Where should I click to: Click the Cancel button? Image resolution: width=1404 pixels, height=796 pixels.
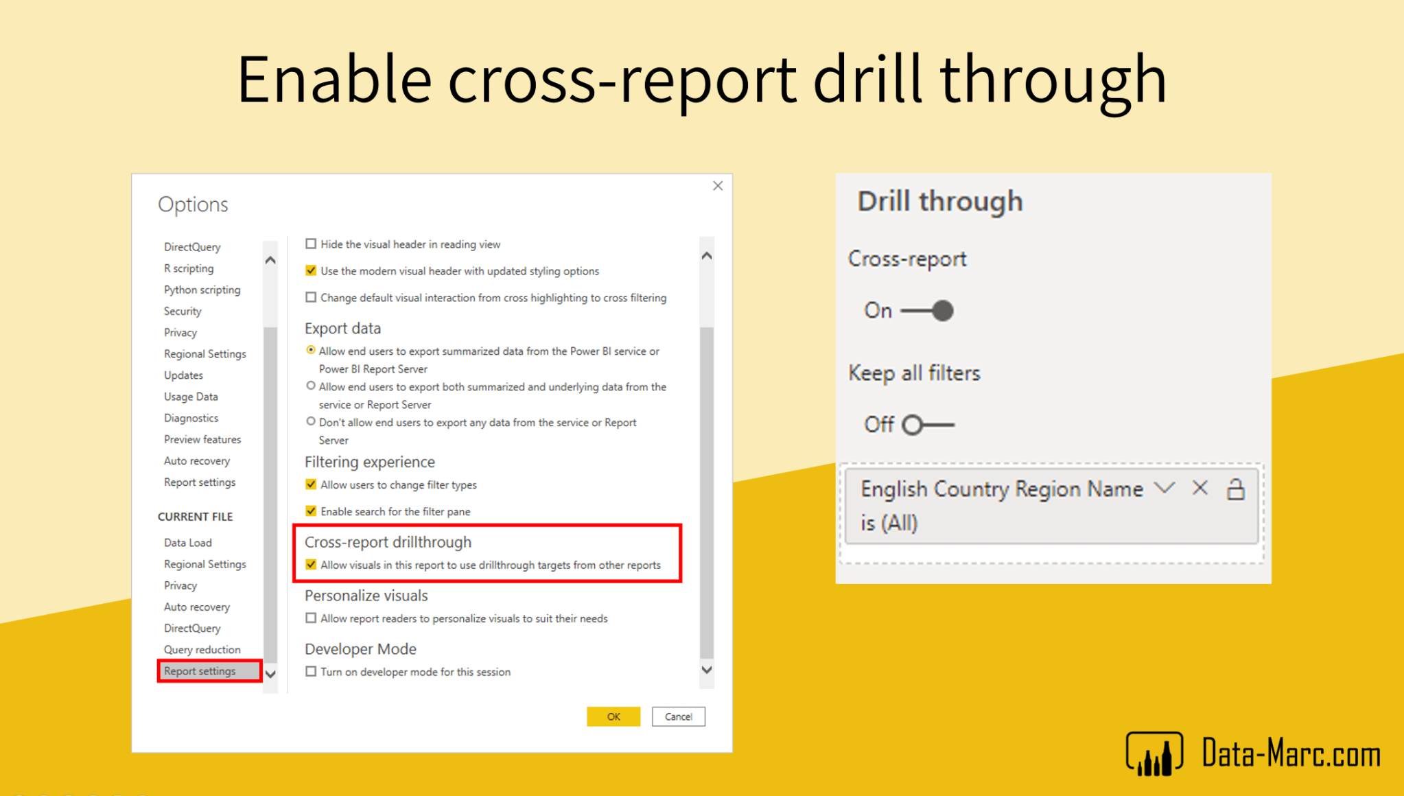pos(678,716)
